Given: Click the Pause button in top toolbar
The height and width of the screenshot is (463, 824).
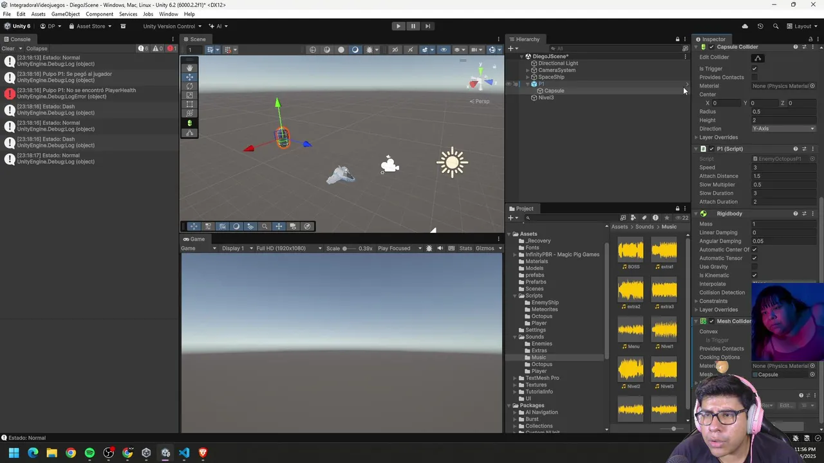Looking at the screenshot, I should pyautogui.click(x=413, y=26).
